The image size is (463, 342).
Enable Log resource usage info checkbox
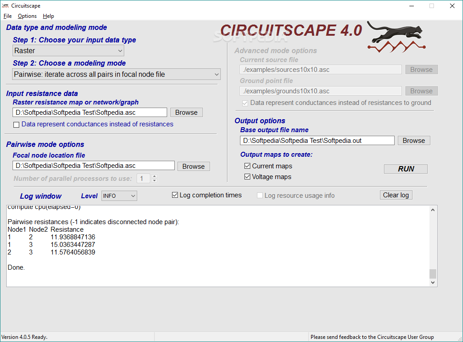click(x=260, y=196)
